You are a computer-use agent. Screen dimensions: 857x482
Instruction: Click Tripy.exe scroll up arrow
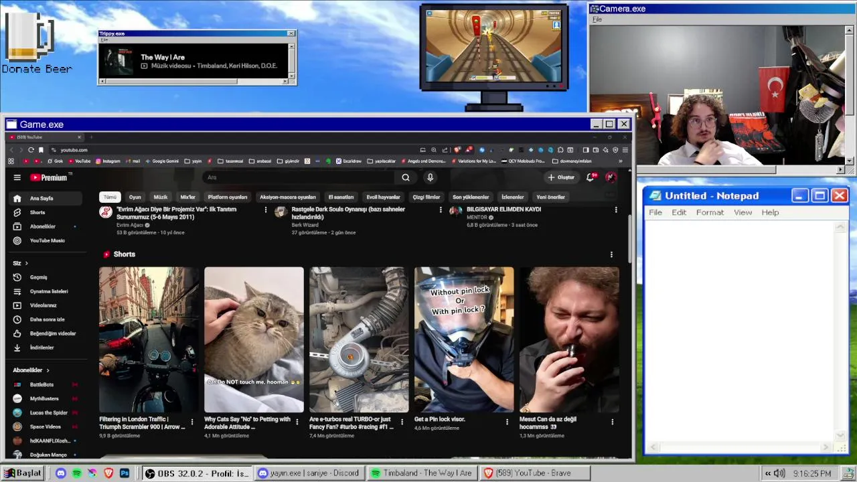(x=291, y=47)
